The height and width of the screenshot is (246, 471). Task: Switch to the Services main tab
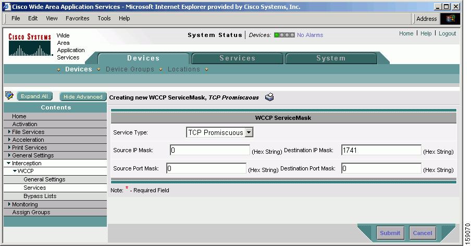[x=237, y=58]
